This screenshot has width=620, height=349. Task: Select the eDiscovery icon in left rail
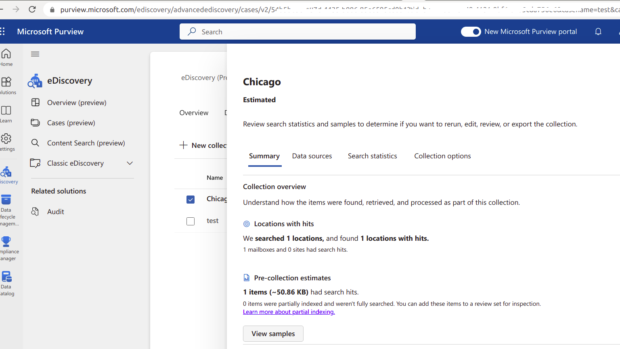coord(6,172)
